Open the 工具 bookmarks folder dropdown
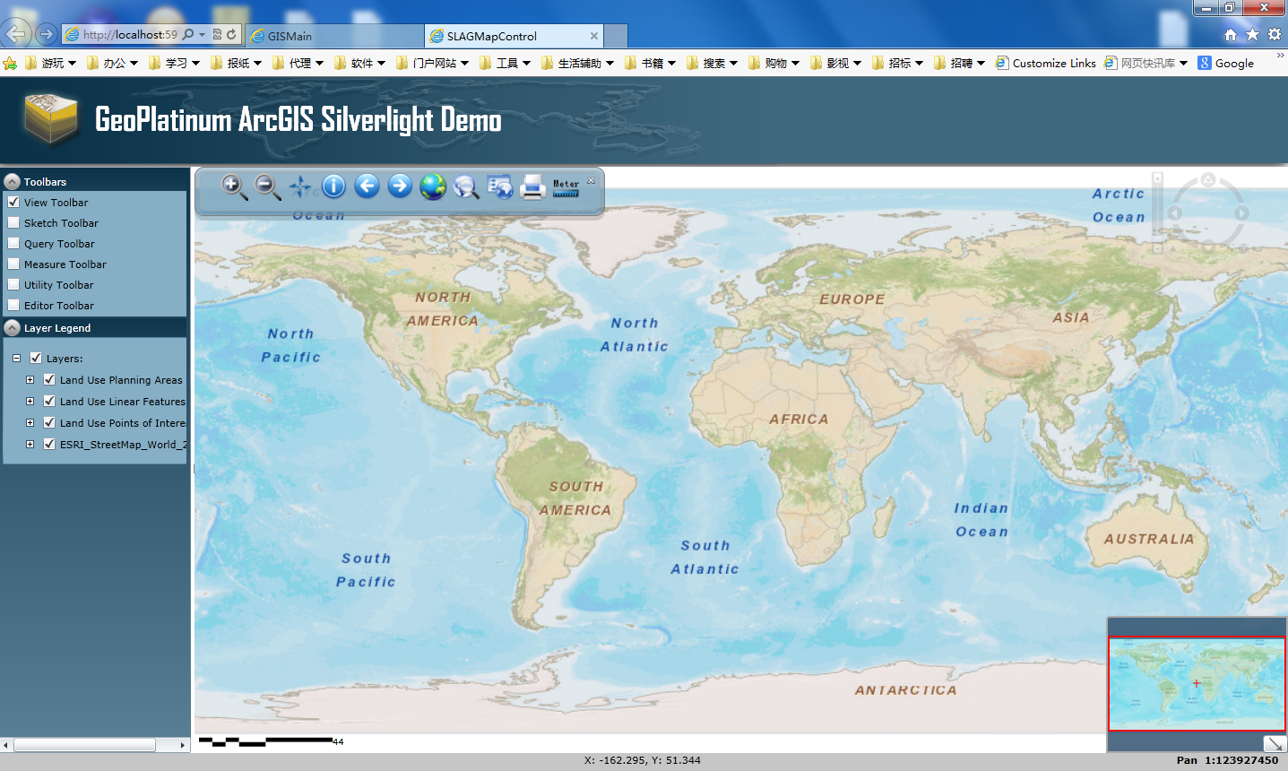Viewport: 1288px width, 771px height. point(505,63)
